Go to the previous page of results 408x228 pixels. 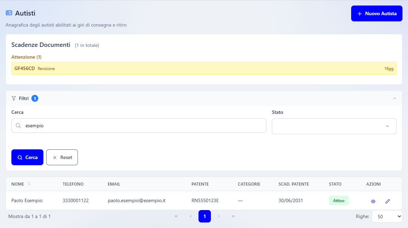(191, 216)
